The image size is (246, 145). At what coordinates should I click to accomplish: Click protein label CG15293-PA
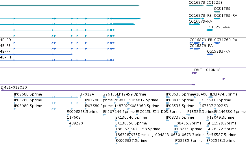pos(219,52)
